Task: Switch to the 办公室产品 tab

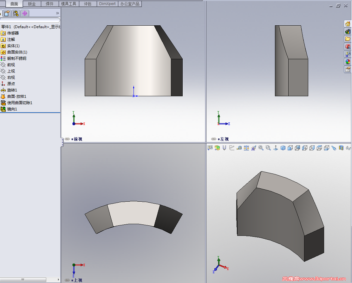Action: click(x=130, y=4)
